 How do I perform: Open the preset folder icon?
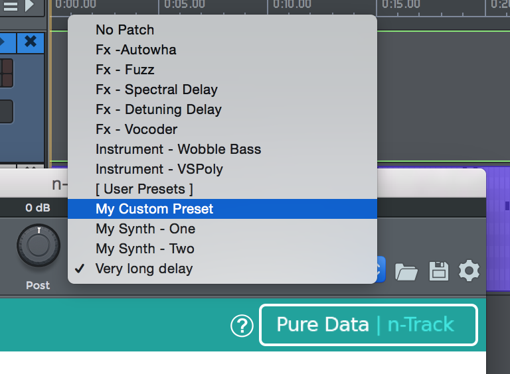406,271
